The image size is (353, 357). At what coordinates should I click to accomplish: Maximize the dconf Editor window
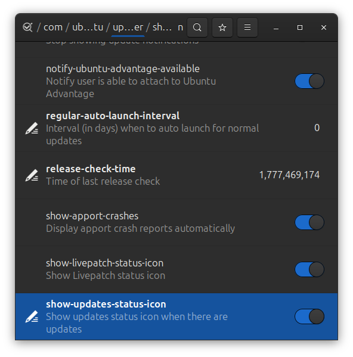pos(300,27)
